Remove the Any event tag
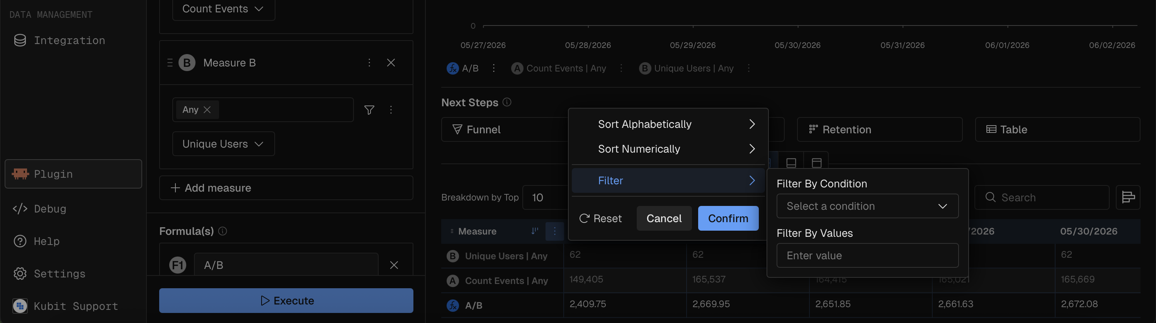Screen dimensions: 1156x323 point(207,109)
